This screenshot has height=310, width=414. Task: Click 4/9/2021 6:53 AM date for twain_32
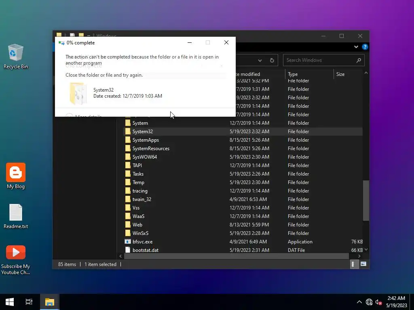pos(248,199)
